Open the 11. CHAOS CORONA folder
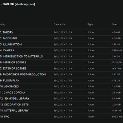Screen dimensions: 123x123 pyautogui.click(x=13, y=93)
